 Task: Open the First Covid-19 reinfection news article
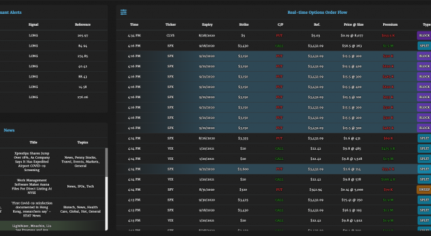pyautogui.click(x=32, y=209)
